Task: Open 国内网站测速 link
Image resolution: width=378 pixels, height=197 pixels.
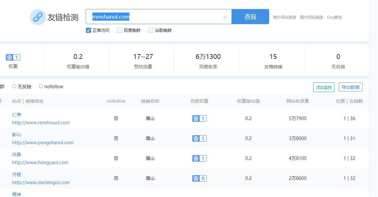Action: (311, 17)
